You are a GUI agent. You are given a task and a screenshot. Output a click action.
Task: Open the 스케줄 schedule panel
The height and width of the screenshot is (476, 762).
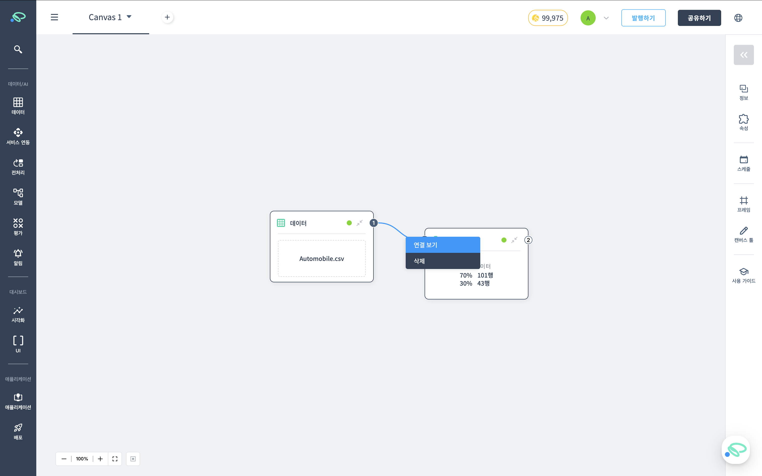(743, 163)
